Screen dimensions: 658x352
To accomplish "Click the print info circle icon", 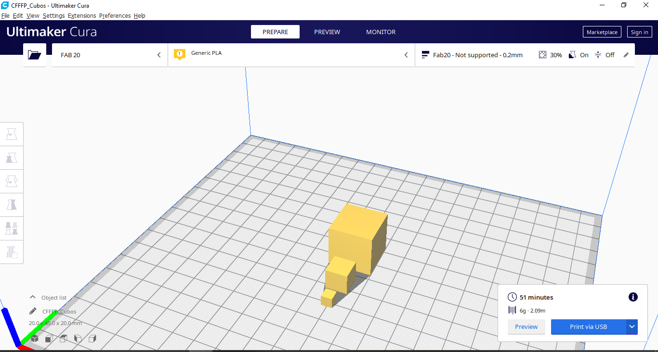I will click(633, 297).
